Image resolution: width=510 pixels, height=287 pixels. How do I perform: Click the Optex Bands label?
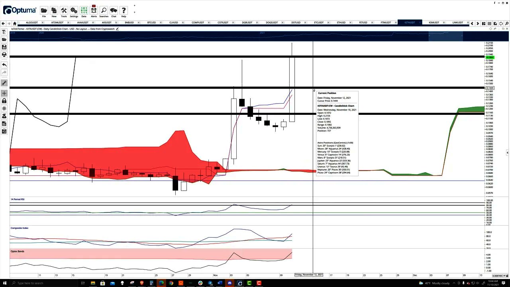coord(18,252)
